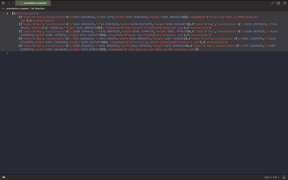
Task: Click the y value 73.16015625
Action: point(84,39)
